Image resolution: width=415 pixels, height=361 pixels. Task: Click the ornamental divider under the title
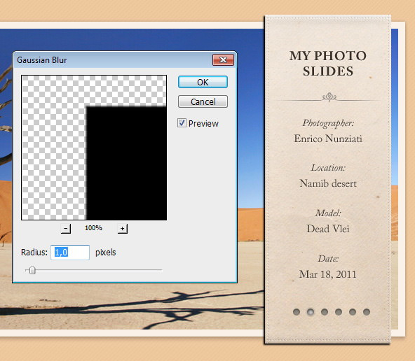point(329,97)
